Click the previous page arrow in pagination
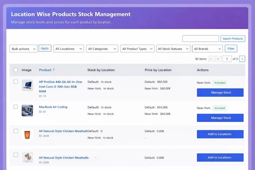255x170 pixels. tap(218, 59)
